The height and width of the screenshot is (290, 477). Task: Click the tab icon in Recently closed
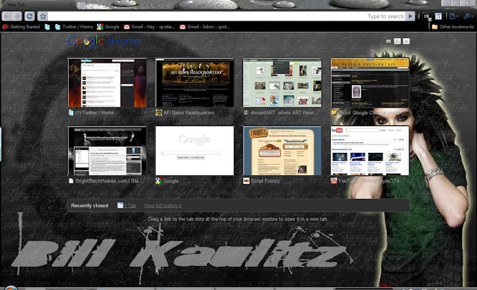[x=120, y=206]
